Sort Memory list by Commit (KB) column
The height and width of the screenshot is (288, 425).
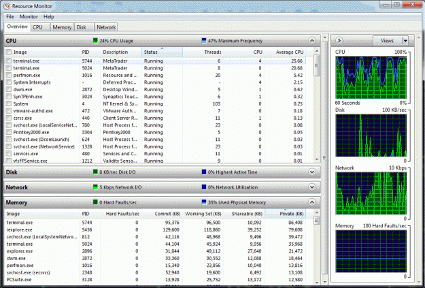click(x=162, y=214)
